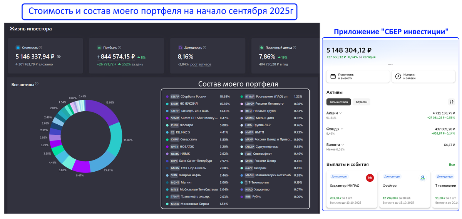
Task: Click the red hh logo on Хэдхантер card
Action: pos(370,178)
